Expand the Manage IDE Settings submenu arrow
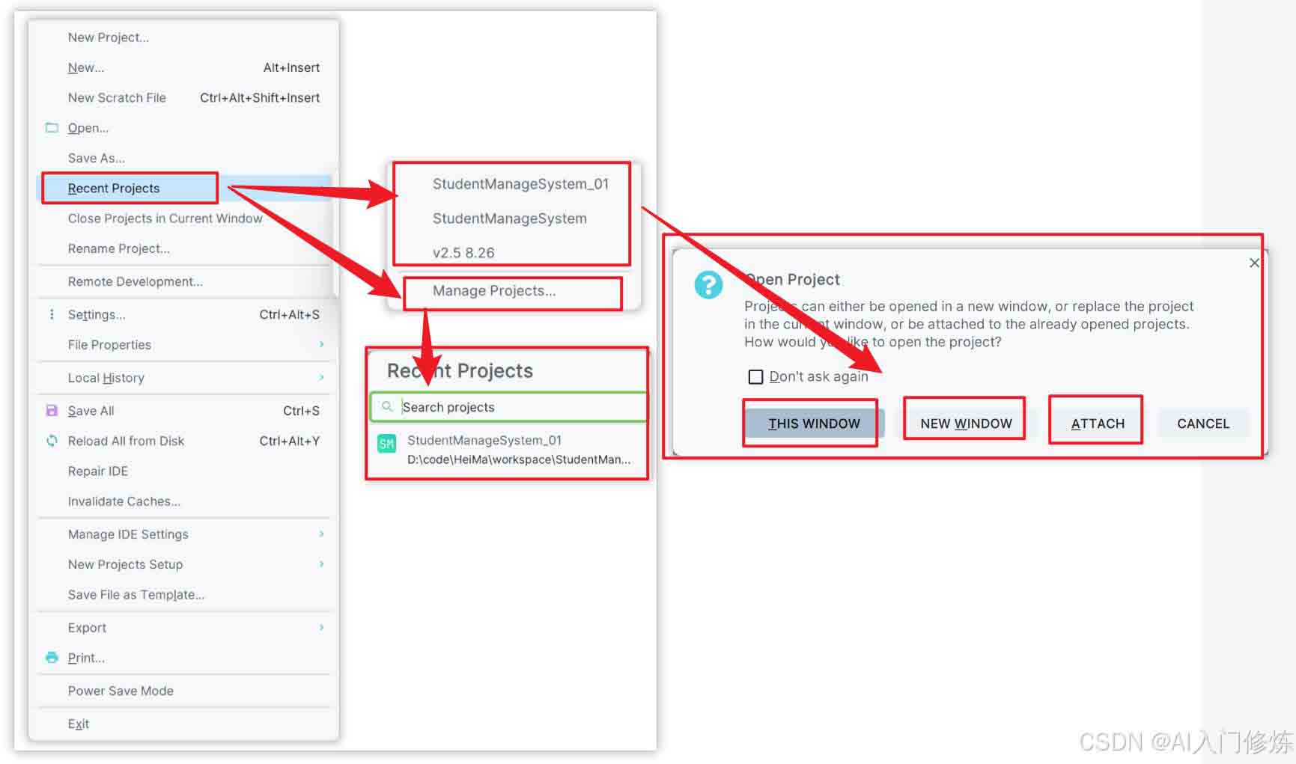 point(322,534)
